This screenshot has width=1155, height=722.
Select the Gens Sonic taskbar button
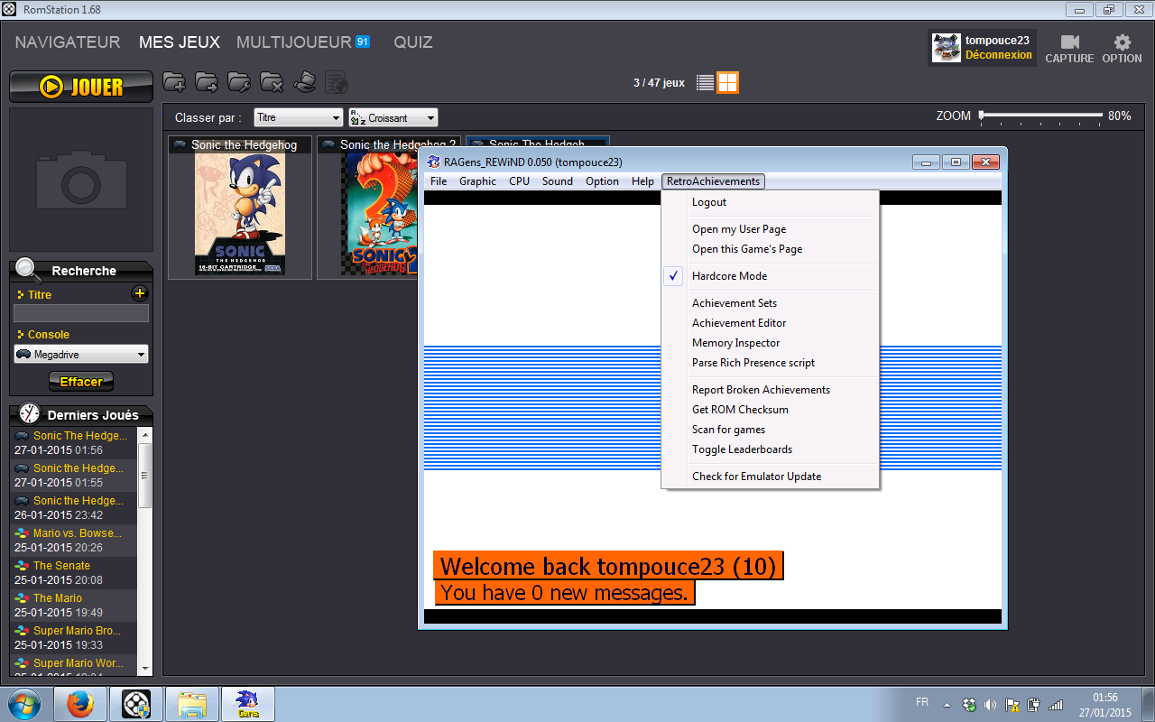pos(247,703)
